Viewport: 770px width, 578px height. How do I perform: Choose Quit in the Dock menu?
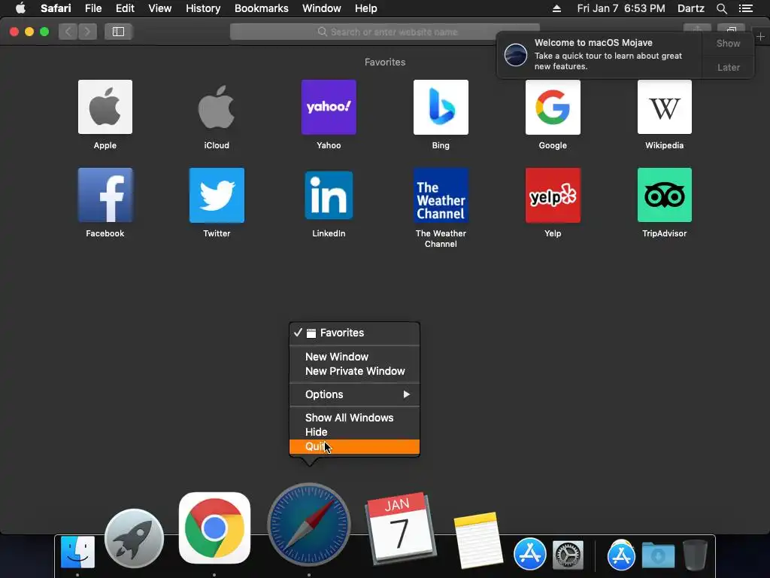[x=355, y=446]
